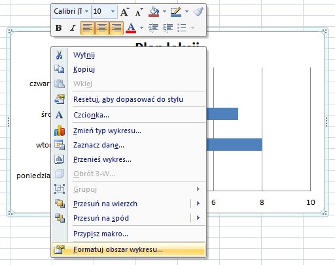Click the shape outline pencil icon
This screenshot has height=265, width=335.
point(176,12)
